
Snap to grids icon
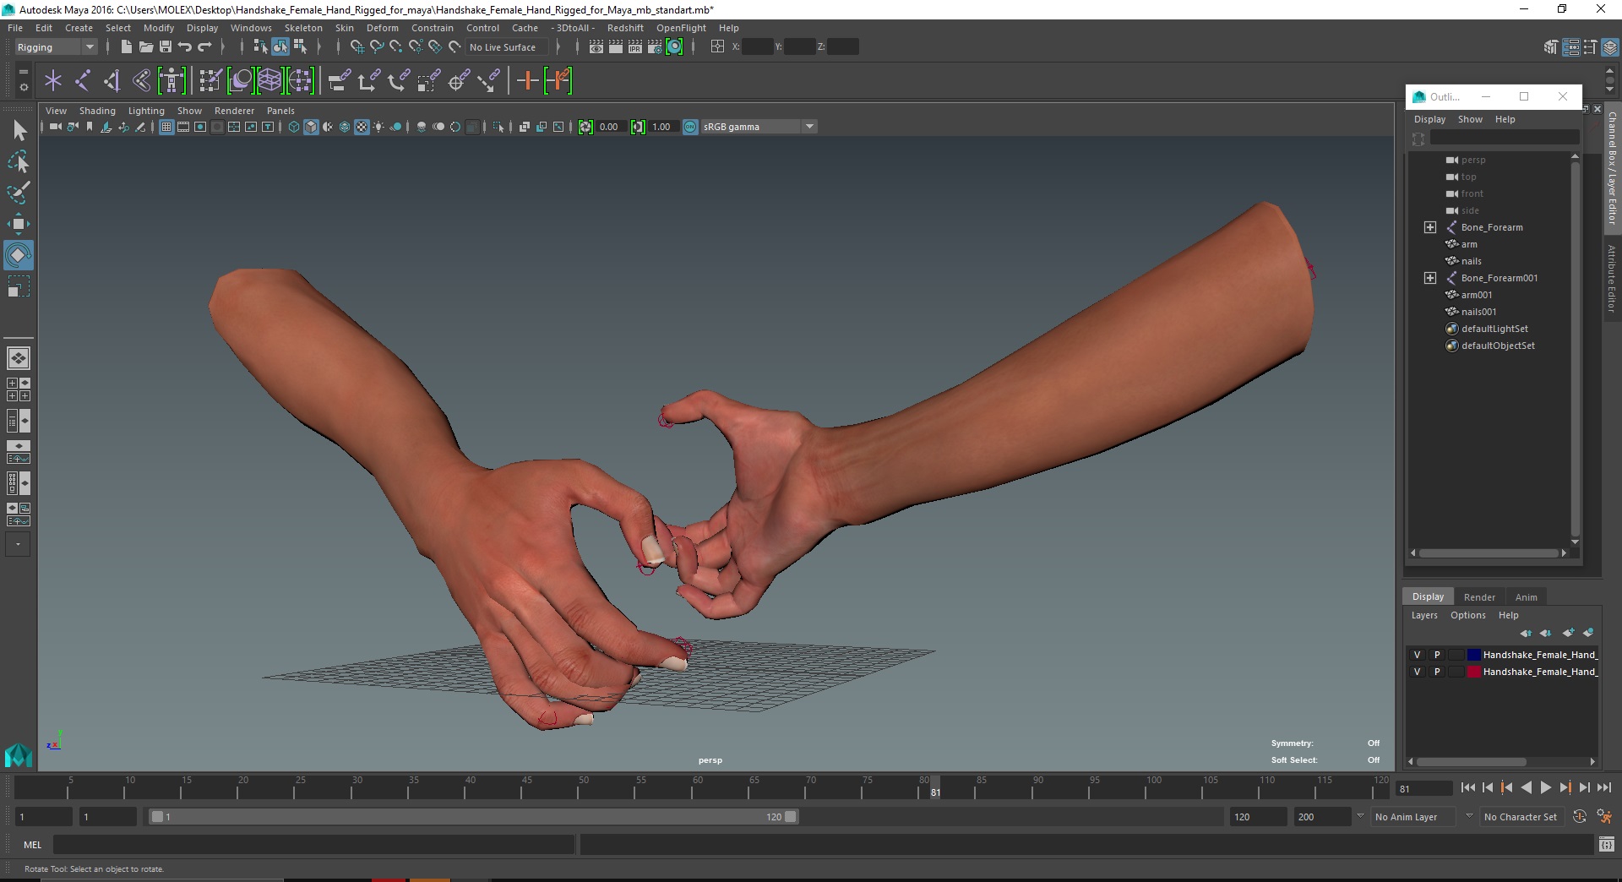(357, 47)
